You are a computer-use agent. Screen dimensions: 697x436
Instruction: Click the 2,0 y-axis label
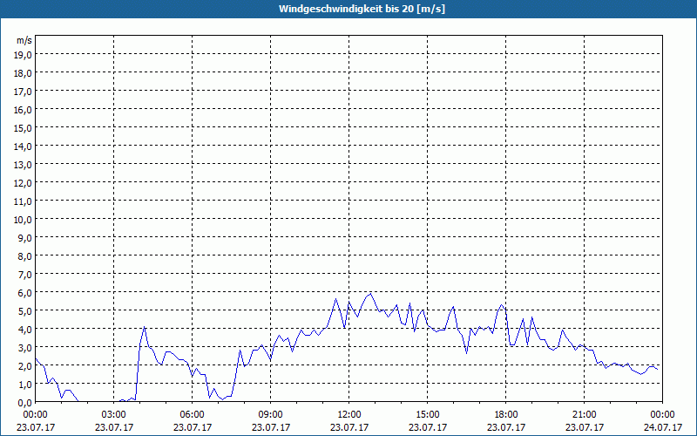tap(26, 366)
